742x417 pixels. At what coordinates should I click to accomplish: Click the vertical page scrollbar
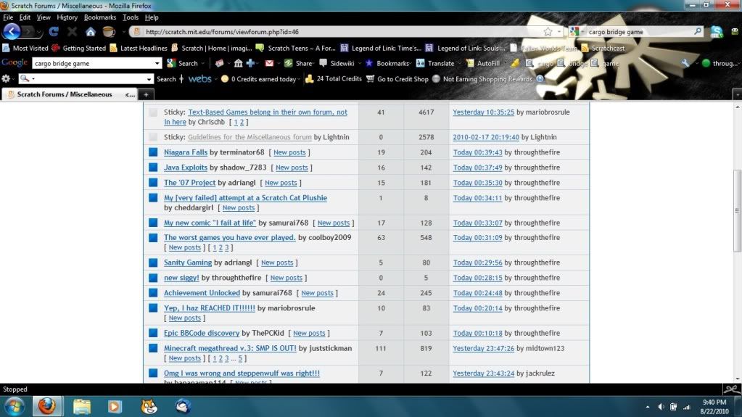point(737,210)
